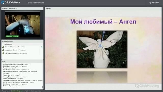Screen dimensions: 163x92
Task: Select Виталий Рожков - Presenter row
Action: [22, 47]
